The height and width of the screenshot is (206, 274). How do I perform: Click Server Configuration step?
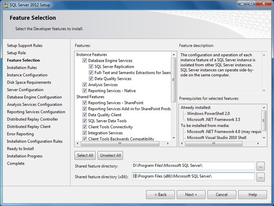click(25, 90)
